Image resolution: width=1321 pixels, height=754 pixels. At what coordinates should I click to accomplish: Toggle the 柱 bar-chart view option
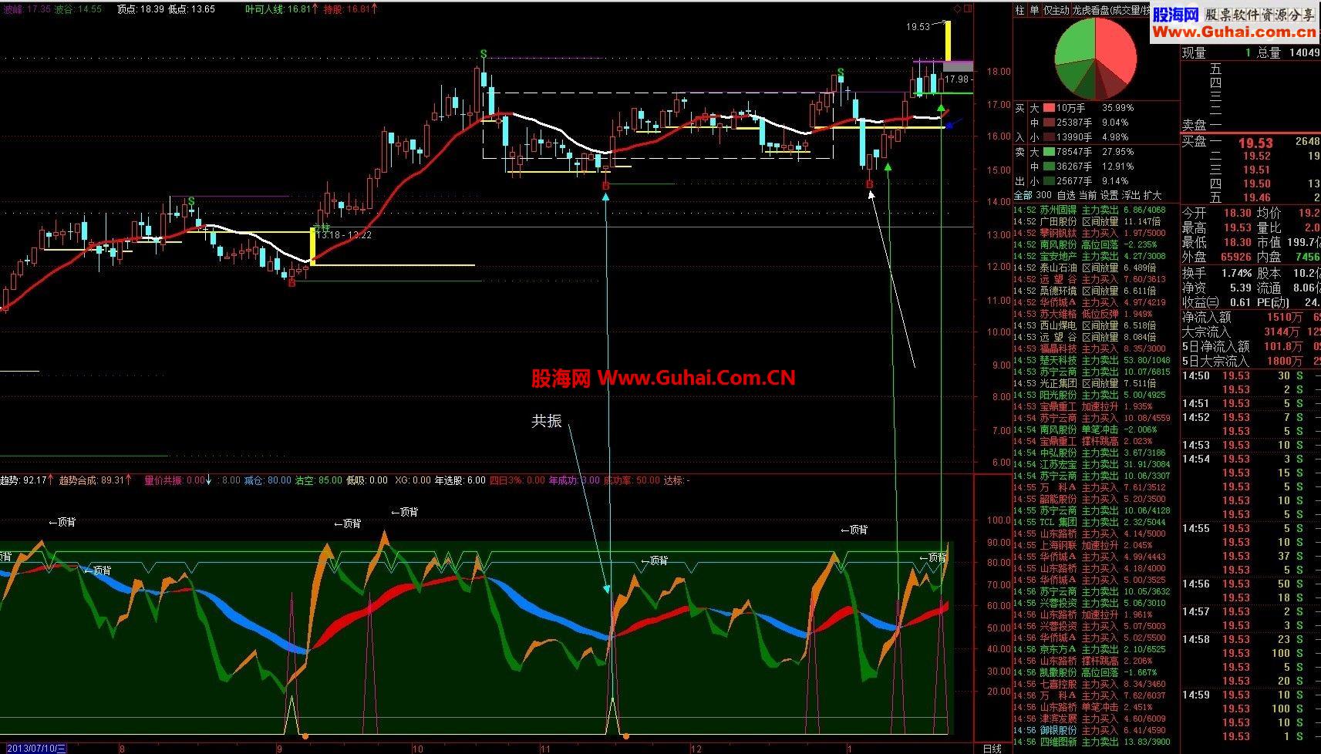[x=1020, y=11]
